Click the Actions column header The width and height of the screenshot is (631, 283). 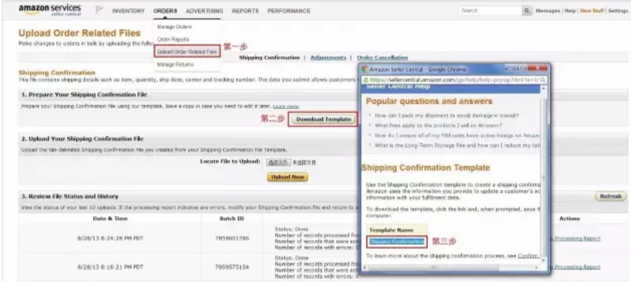coord(570,219)
